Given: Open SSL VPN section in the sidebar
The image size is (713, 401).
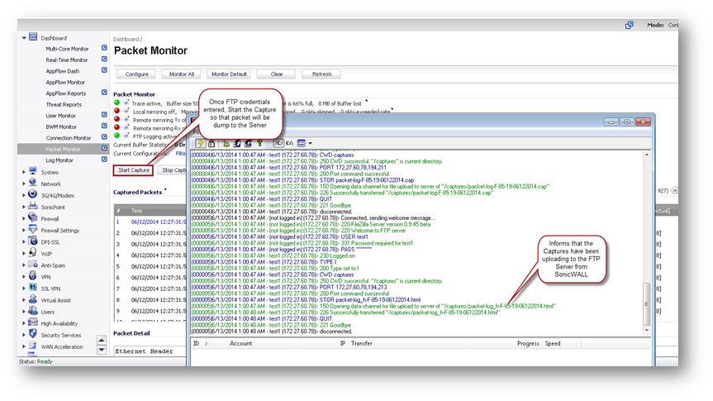Looking at the screenshot, I should pos(50,289).
